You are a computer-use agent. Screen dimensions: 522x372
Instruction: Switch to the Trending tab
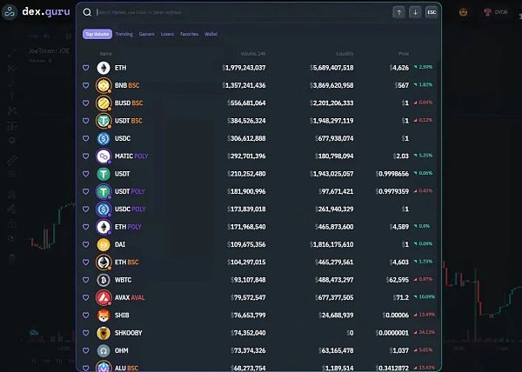tap(124, 34)
